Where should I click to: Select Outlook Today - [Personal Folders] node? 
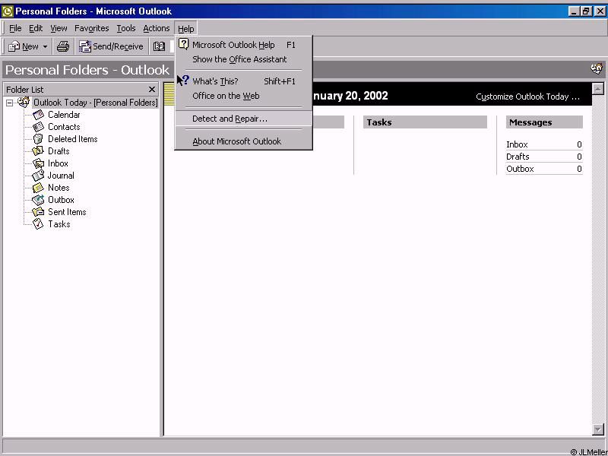coord(96,103)
